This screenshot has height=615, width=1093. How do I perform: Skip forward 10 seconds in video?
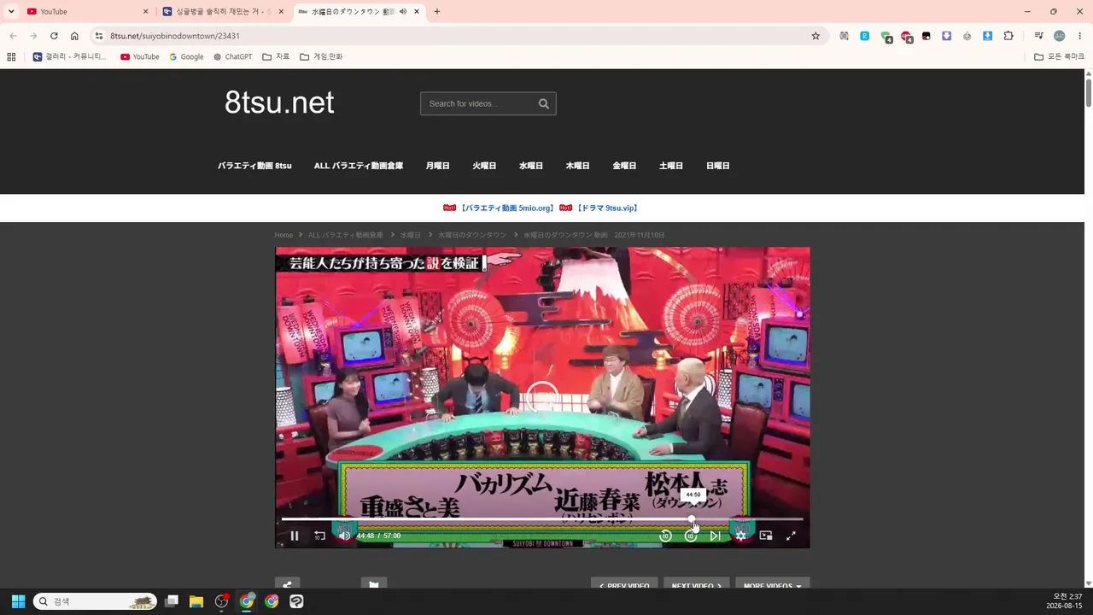(x=691, y=536)
